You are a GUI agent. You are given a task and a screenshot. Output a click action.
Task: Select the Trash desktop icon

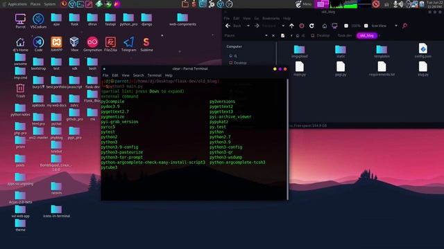tap(20, 91)
